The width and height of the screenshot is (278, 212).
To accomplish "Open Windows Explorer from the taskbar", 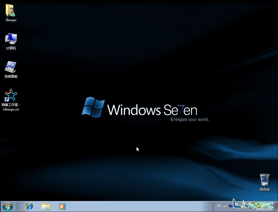I will [x=46, y=206].
